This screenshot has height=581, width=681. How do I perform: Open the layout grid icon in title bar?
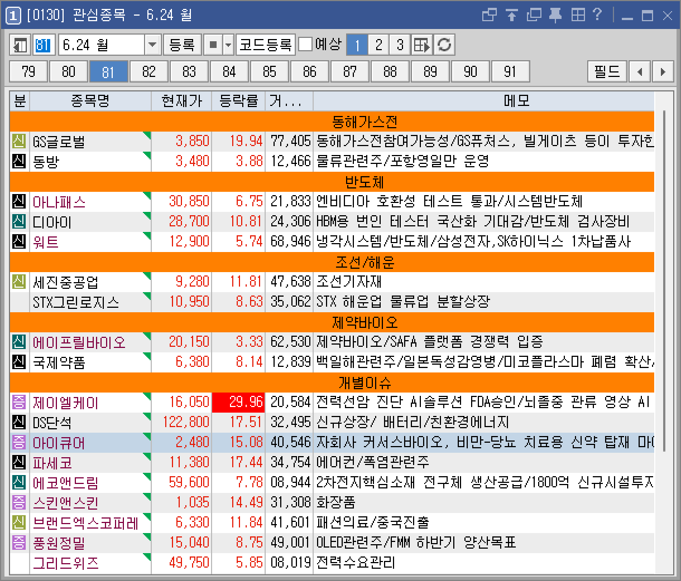point(578,15)
